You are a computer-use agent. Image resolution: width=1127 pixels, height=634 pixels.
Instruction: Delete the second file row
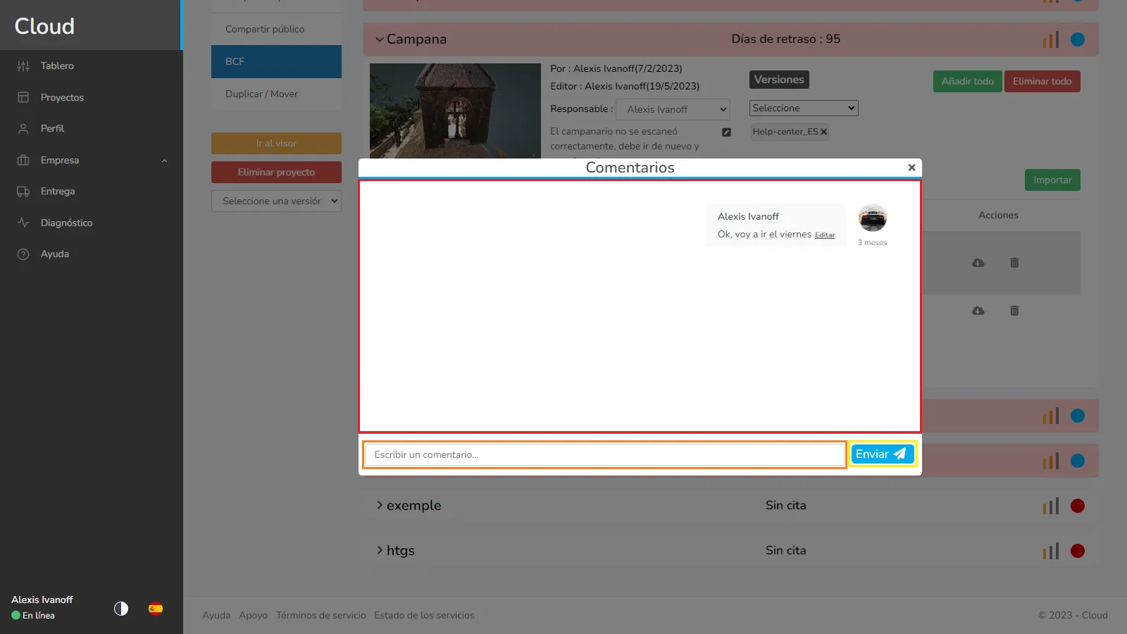pyautogui.click(x=1014, y=311)
